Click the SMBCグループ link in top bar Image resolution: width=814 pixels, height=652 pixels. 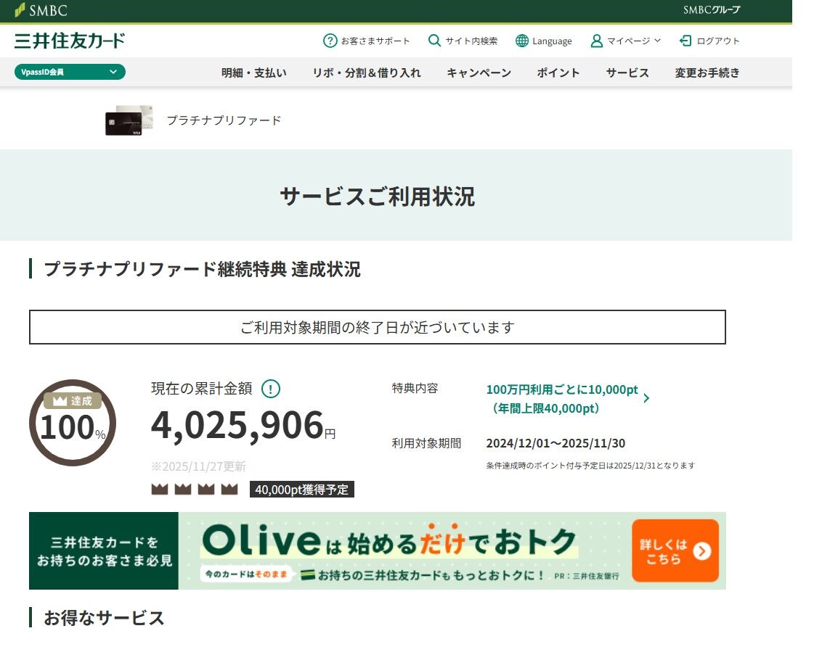click(x=711, y=10)
